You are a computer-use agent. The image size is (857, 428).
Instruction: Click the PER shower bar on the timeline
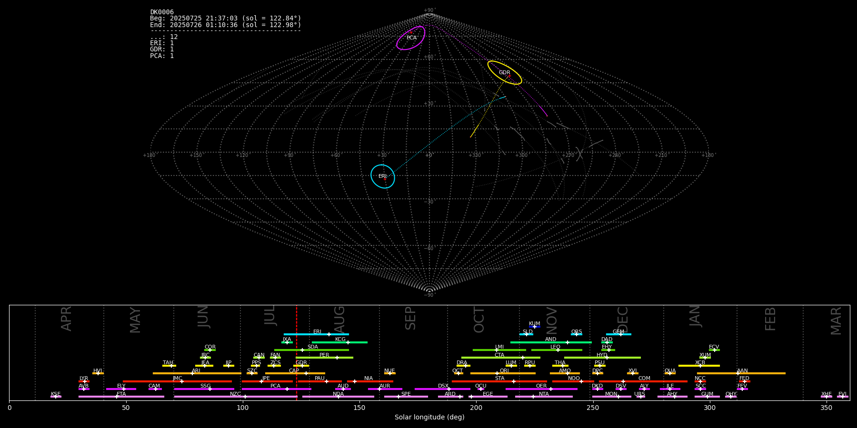(324, 358)
